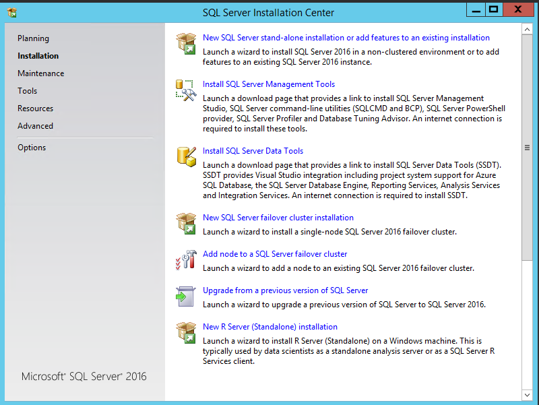The width and height of the screenshot is (539, 405).
Task: Click Upgrade from a previous version link
Action: pyautogui.click(x=285, y=290)
